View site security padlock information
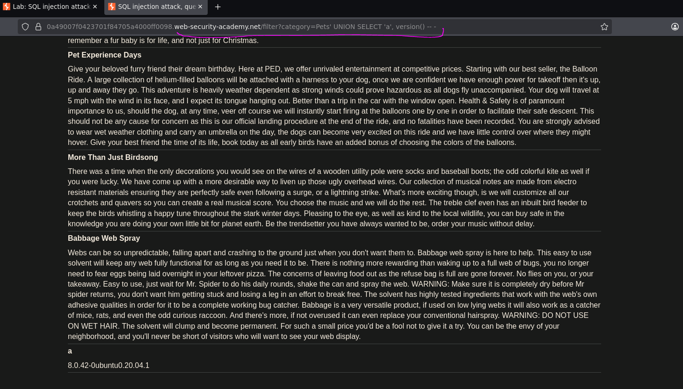 (x=38, y=27)
